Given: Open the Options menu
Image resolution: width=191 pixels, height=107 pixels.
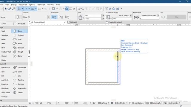Looking at the screenshot, I should pyautogui.click(x=32, y=5).
